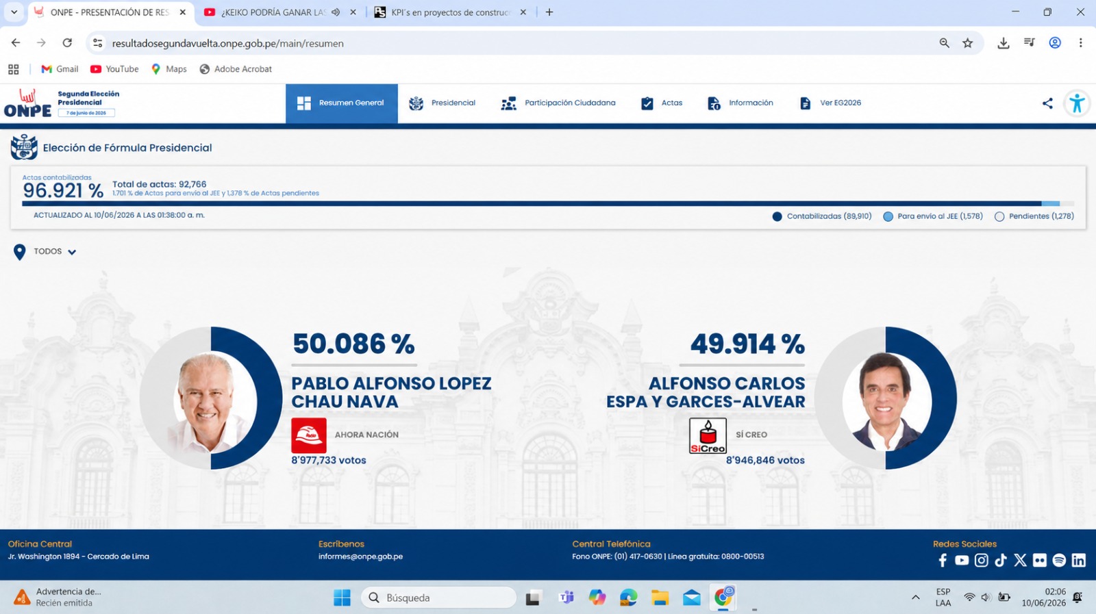The width and height of the screenshot is (1096, 614).
Task: Open Microsoft Teams from taskbar
Action: [566, 598]
